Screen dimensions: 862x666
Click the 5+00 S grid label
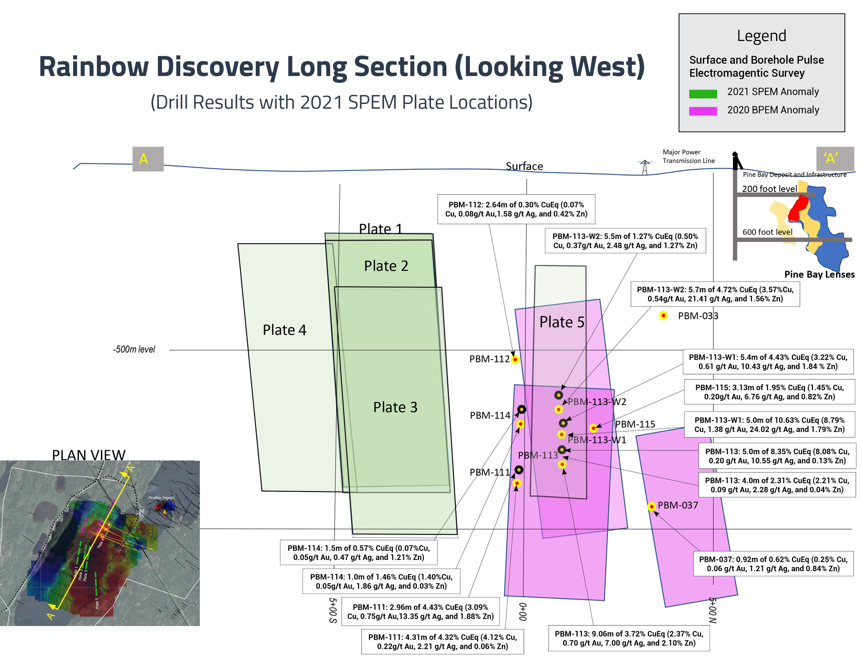[x=333, y=610]
